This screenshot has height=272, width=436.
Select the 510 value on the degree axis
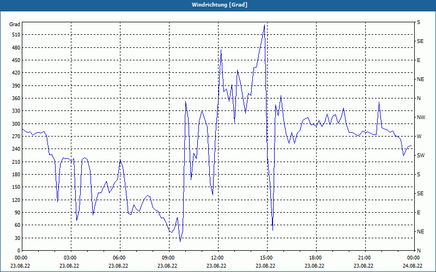coord(17,35)
